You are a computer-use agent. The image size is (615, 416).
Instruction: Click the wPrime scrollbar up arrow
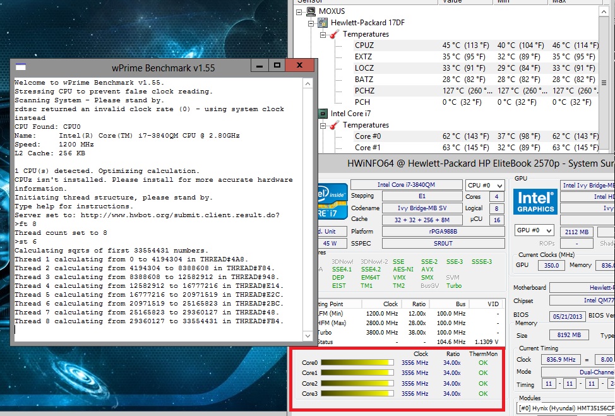(308, 83)
